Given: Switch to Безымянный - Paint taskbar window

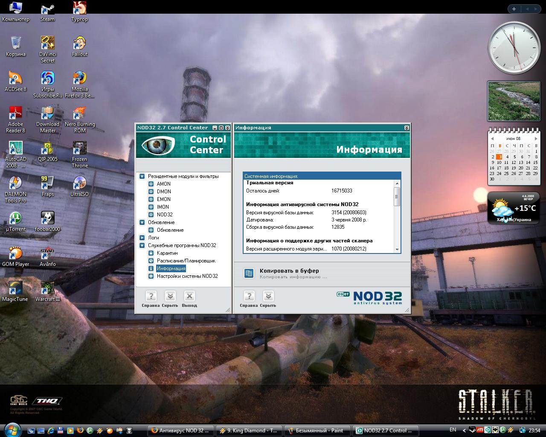Looking at the screenshot, I should pyautogui.click(x=316, y=431).
